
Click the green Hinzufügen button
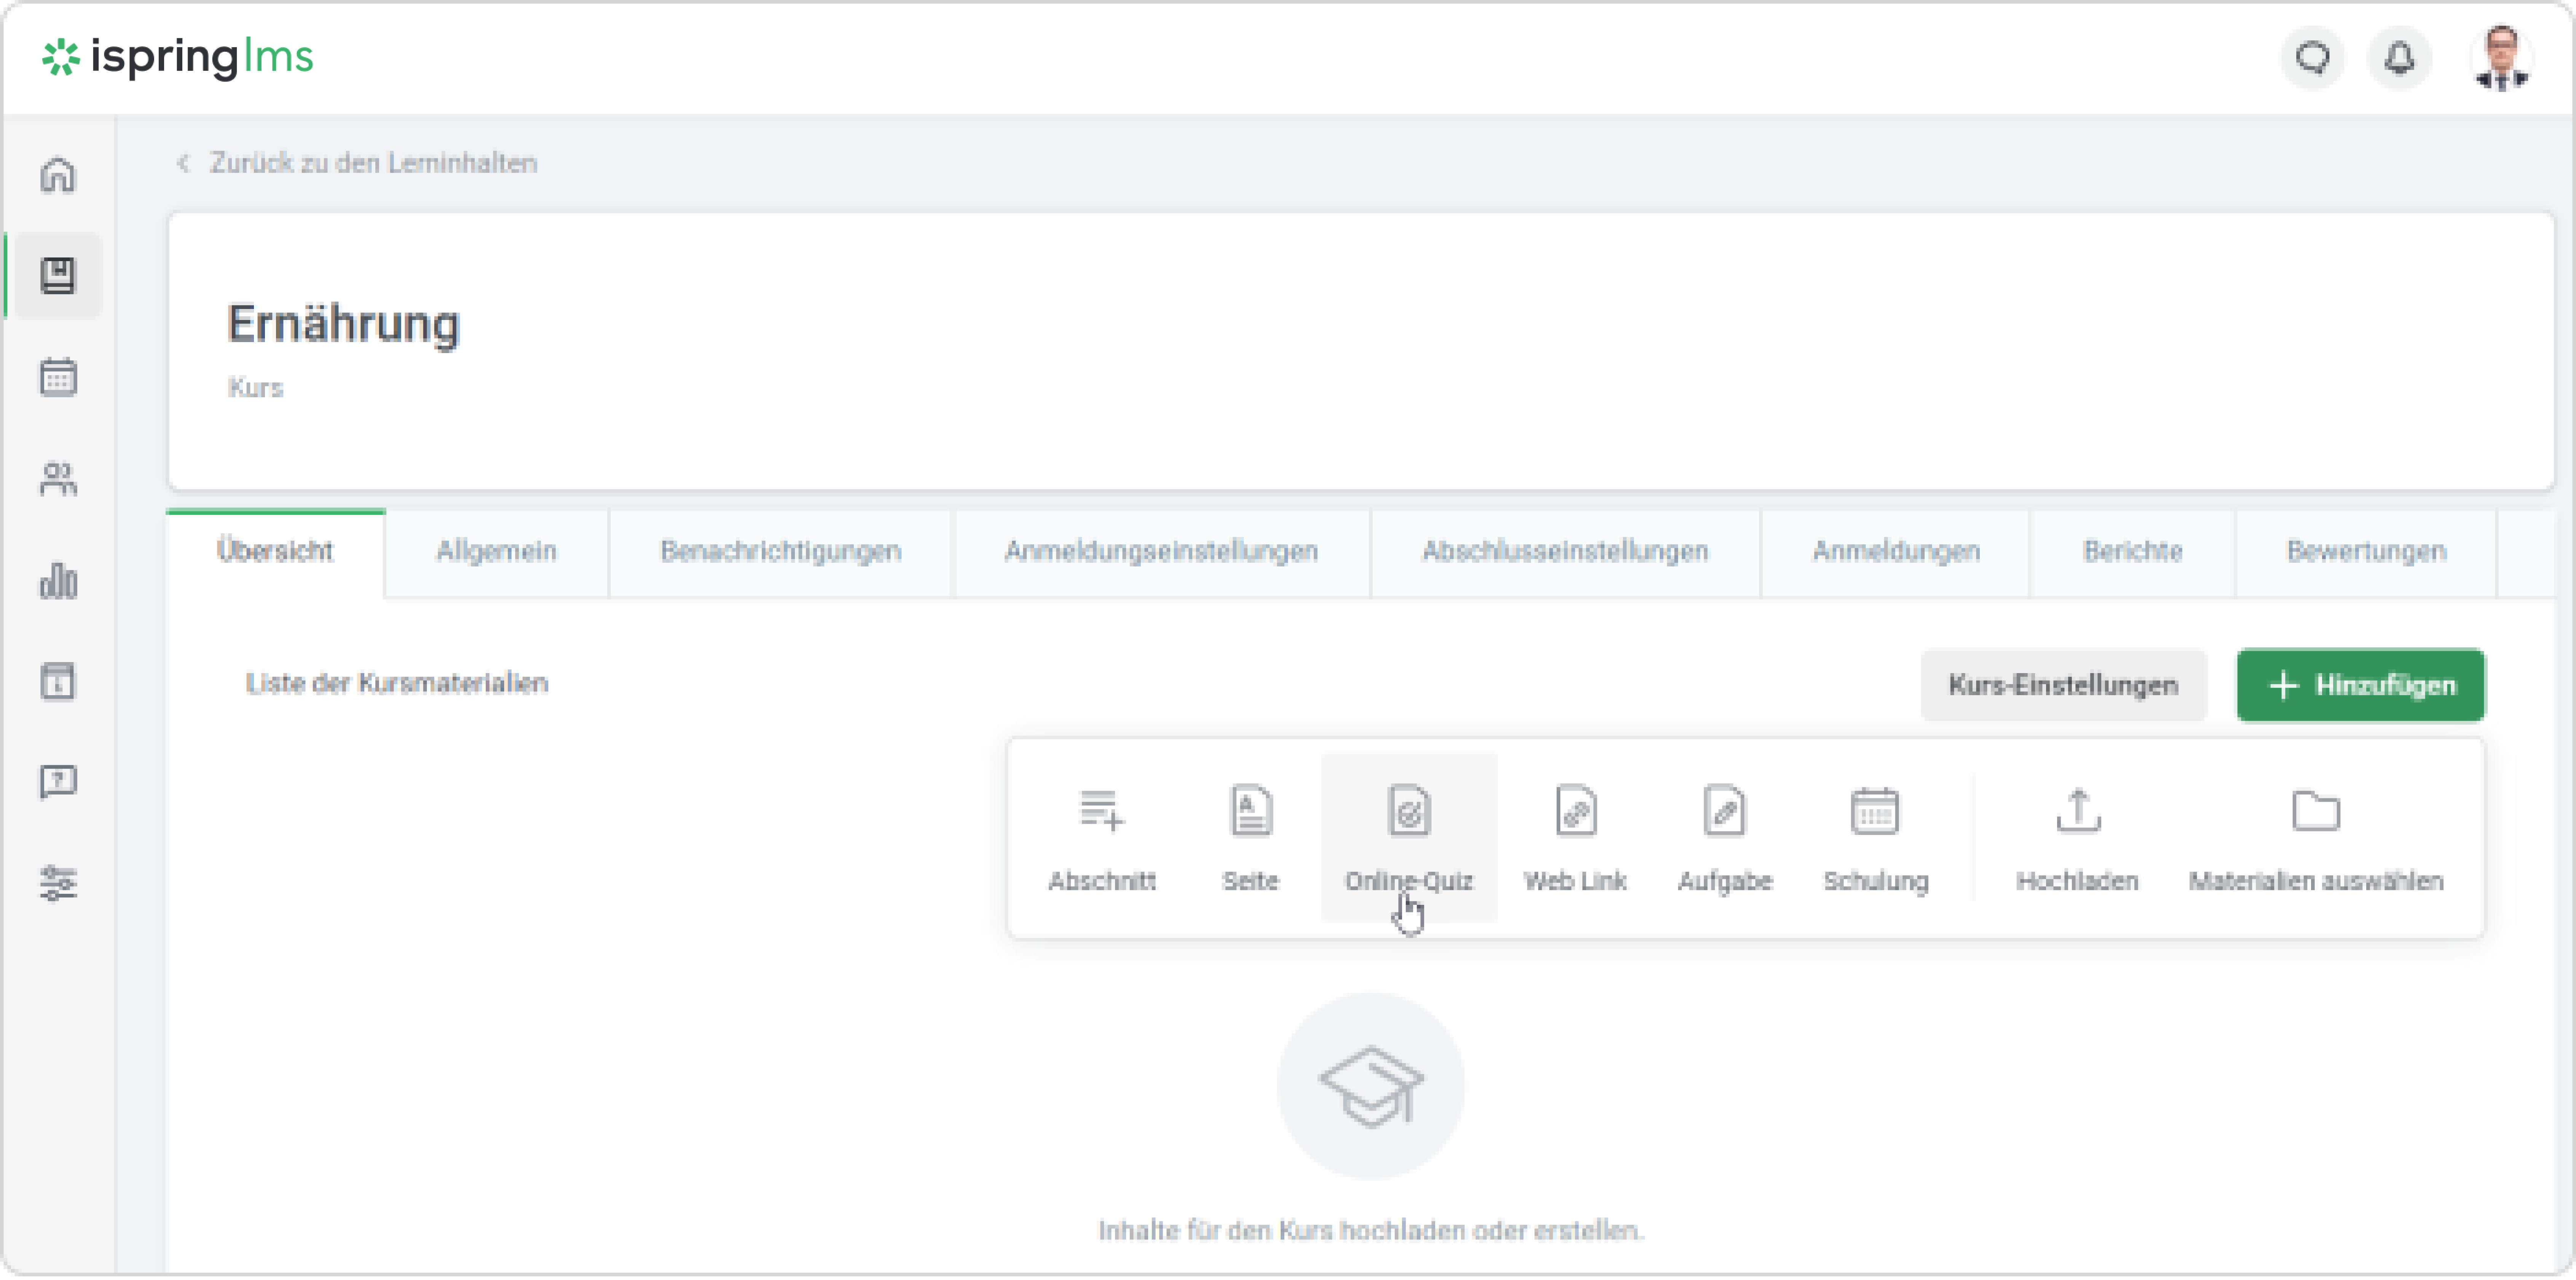tap(2360, 685)
